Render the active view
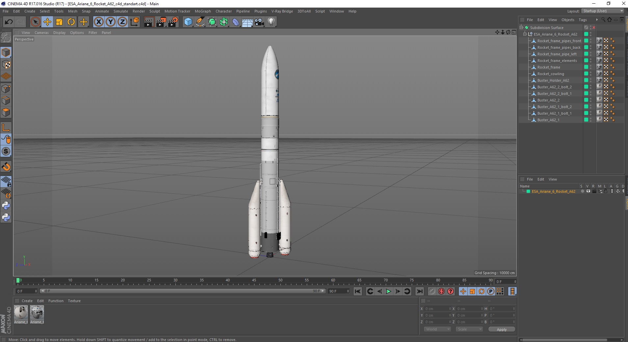 (149, 22)
